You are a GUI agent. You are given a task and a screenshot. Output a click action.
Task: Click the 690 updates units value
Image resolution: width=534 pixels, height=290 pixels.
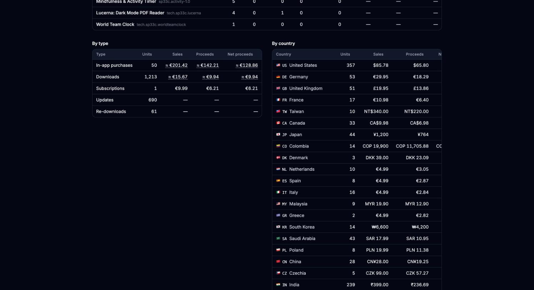click(x=153, y=100)
